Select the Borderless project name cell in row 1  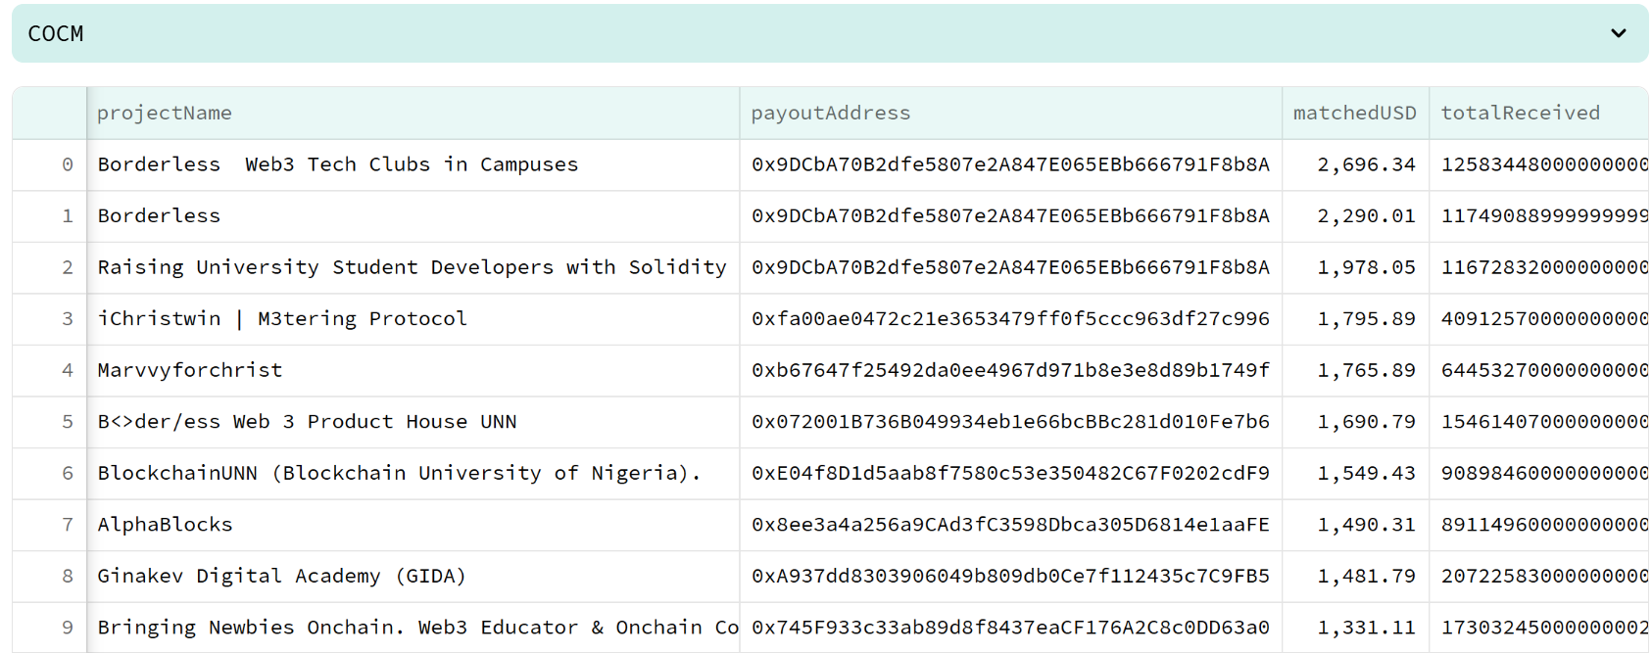(x=413, y=215)
